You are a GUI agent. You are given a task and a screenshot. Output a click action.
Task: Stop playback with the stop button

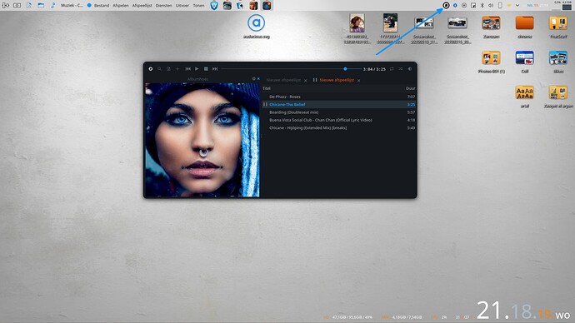206,69
